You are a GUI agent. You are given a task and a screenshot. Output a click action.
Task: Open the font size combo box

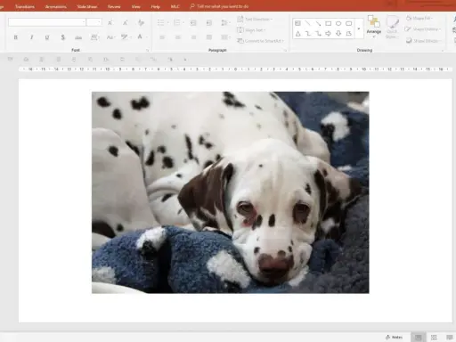click(94, 22)
